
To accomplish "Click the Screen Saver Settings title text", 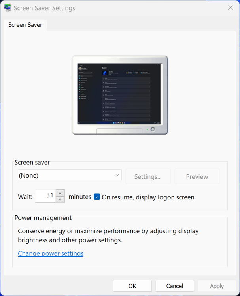I will pyautogui.click(x=44, y=8).
